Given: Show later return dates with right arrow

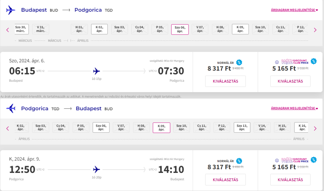Looking at the screenshot, I should 315,129.
